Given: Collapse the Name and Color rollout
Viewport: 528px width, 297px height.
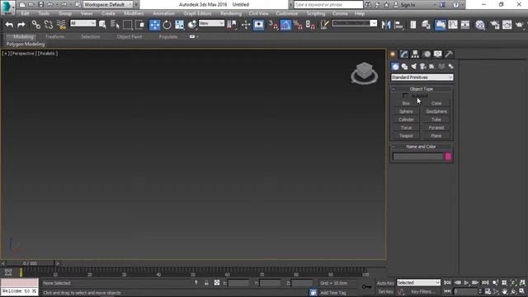Looking at the screenshot, I should pyautogui.click(x=422, y=147).
